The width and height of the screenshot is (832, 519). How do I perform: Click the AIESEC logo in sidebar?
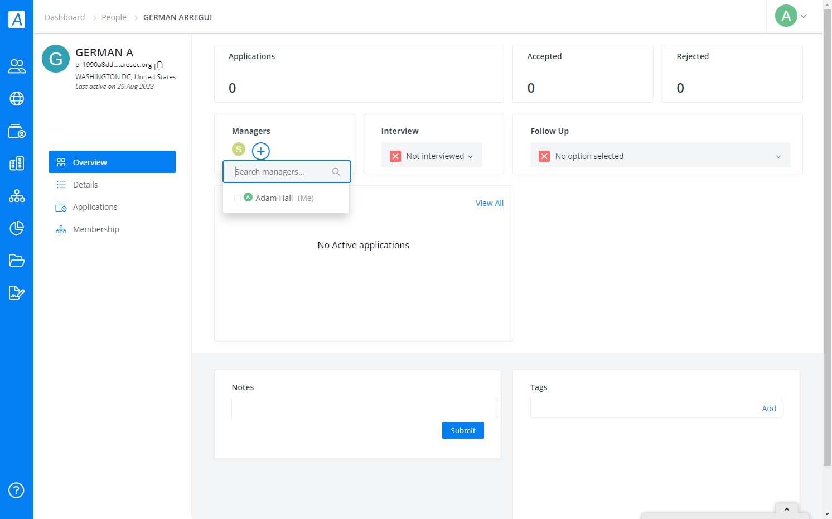(x=17, y=20)
